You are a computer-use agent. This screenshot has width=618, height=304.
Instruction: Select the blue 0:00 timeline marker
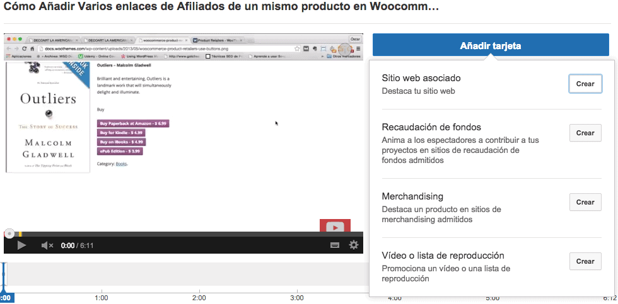coord(7,298)
